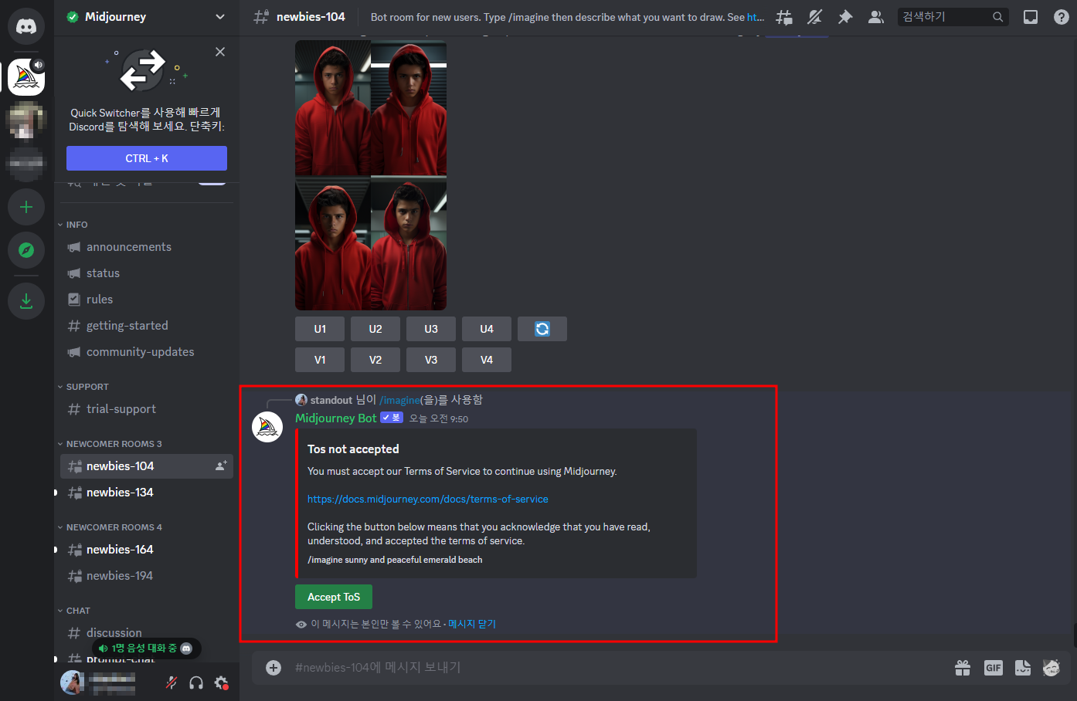1077x701 pixels.
Task: Add a server with plus icon
Action: (26, 207)
